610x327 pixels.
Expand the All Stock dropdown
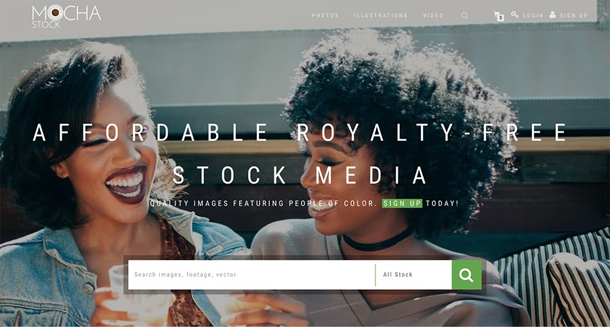coord(413,275)
